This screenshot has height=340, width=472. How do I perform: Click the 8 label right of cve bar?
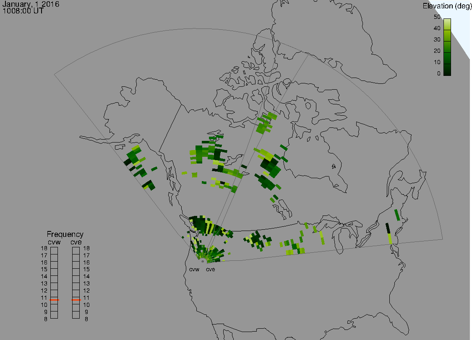tap(86, 319)
